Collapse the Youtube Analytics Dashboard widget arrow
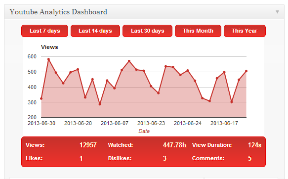Image resolution: width=288 pixels, height=179 pixels. pyautogui.click(x=277, y=12)
